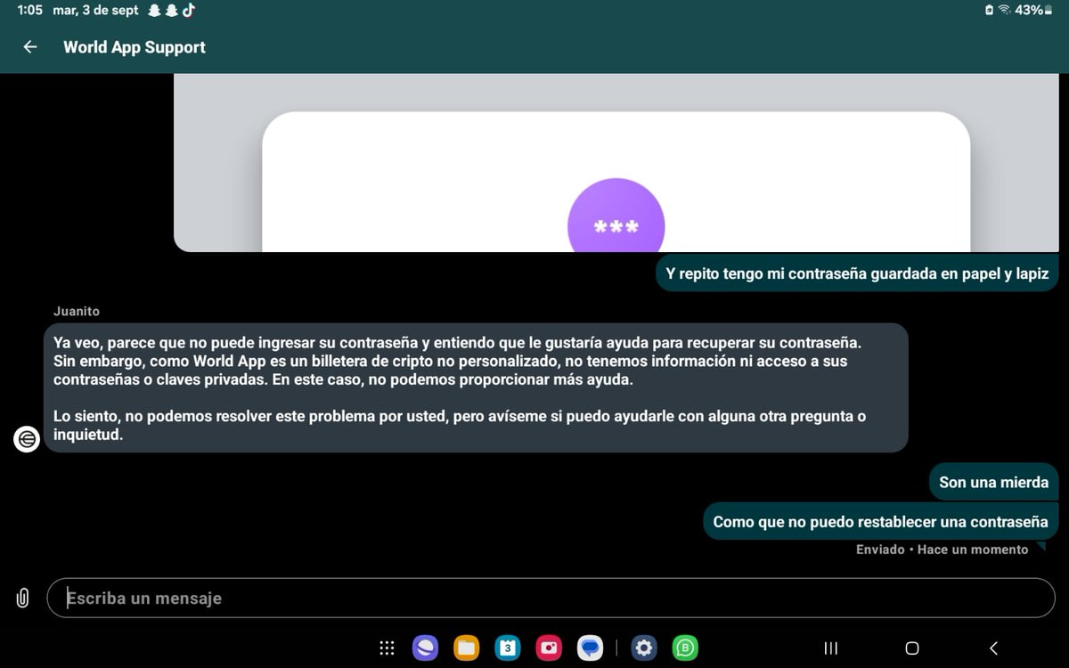Open My Files folder app in dock
This screenshot has width=1069, height=668.
pos(467,648)
